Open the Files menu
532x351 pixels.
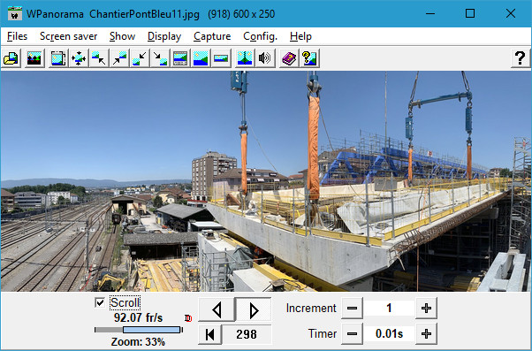point(17,36)
